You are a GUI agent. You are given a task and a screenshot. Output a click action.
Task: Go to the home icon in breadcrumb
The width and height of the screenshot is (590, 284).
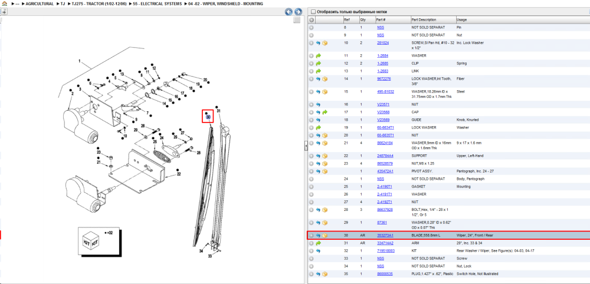click(x=4, y=4)
